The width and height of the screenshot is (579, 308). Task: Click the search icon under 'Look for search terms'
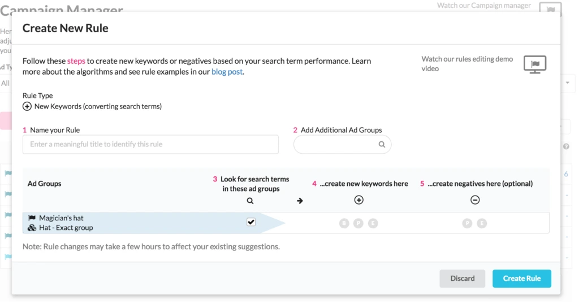(250, 201)
